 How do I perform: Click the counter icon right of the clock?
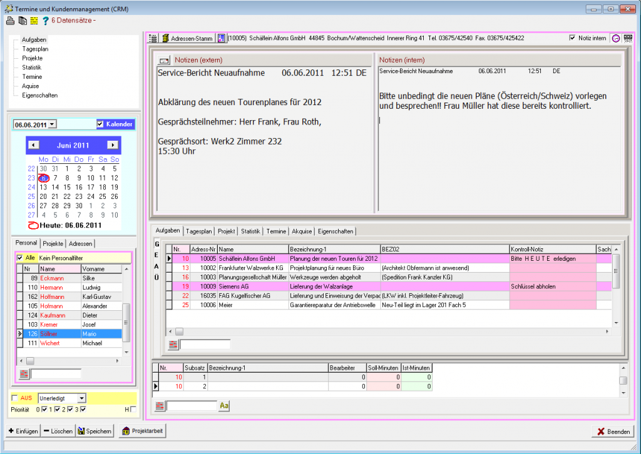[x=627, y=38]
